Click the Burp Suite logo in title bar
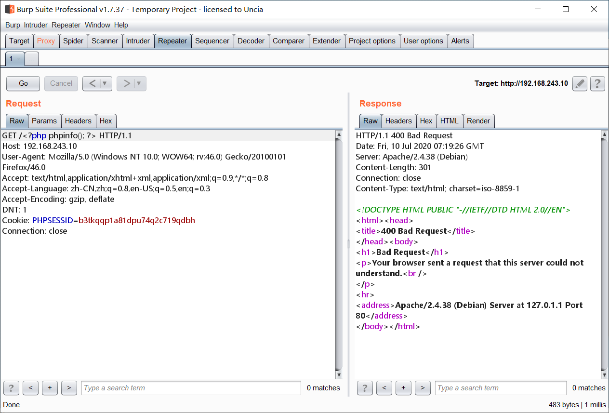Image resolution: width=609 pixels, height=413 pixels. (x=9, y=9)
